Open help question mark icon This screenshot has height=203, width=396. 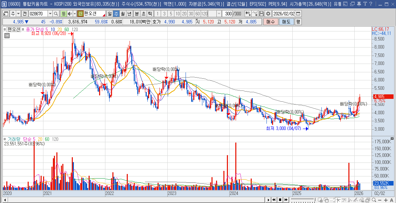click(x=370, y=4)
